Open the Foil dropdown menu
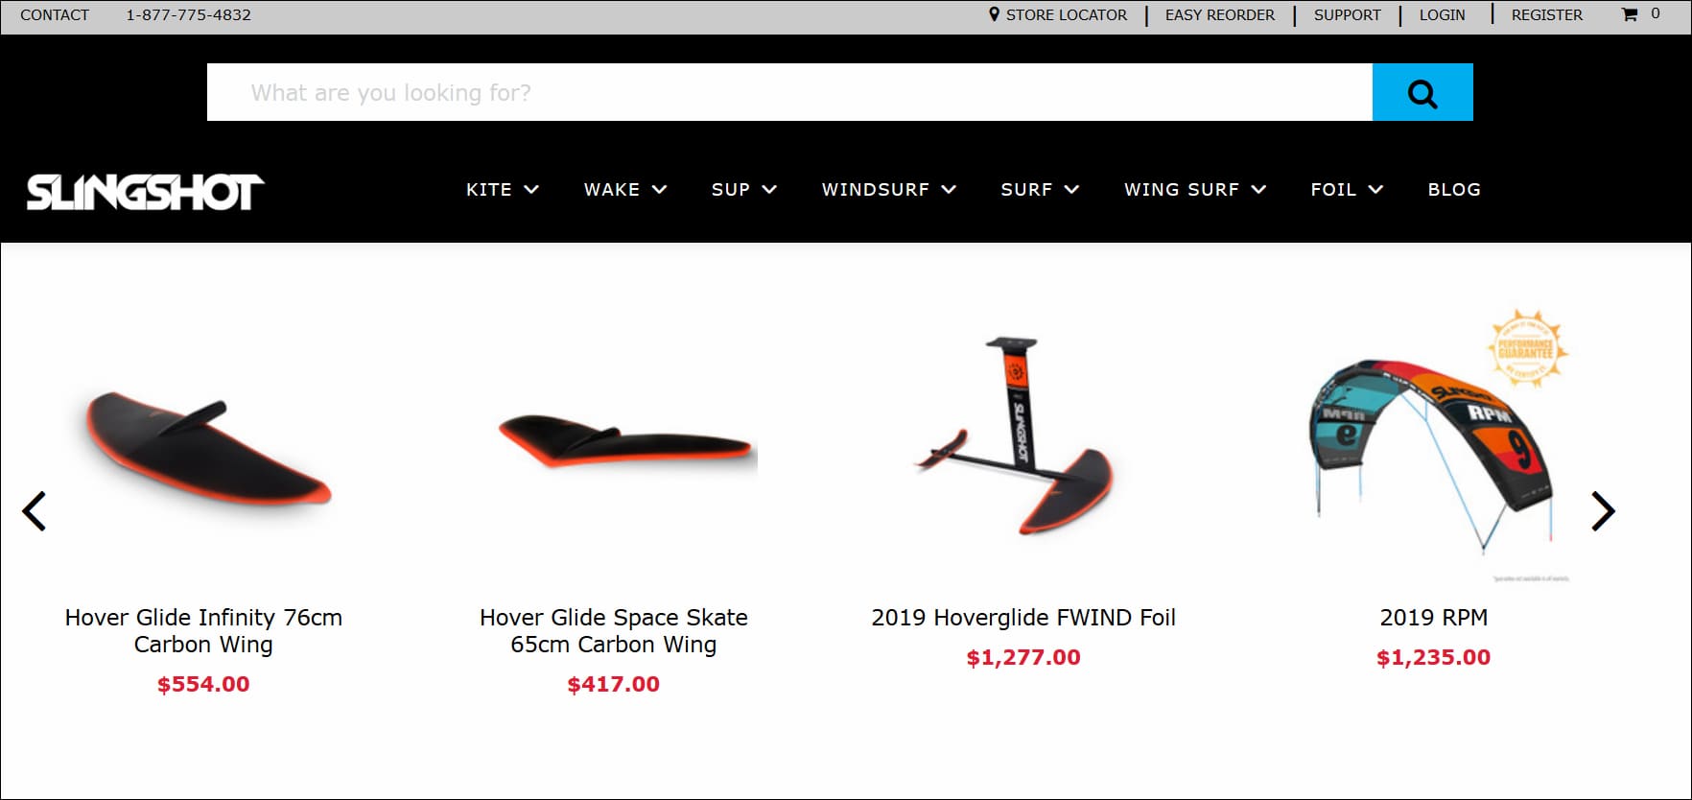Image resolution: width=1692 pixels, height=800 pixels. coord(1347,190)
